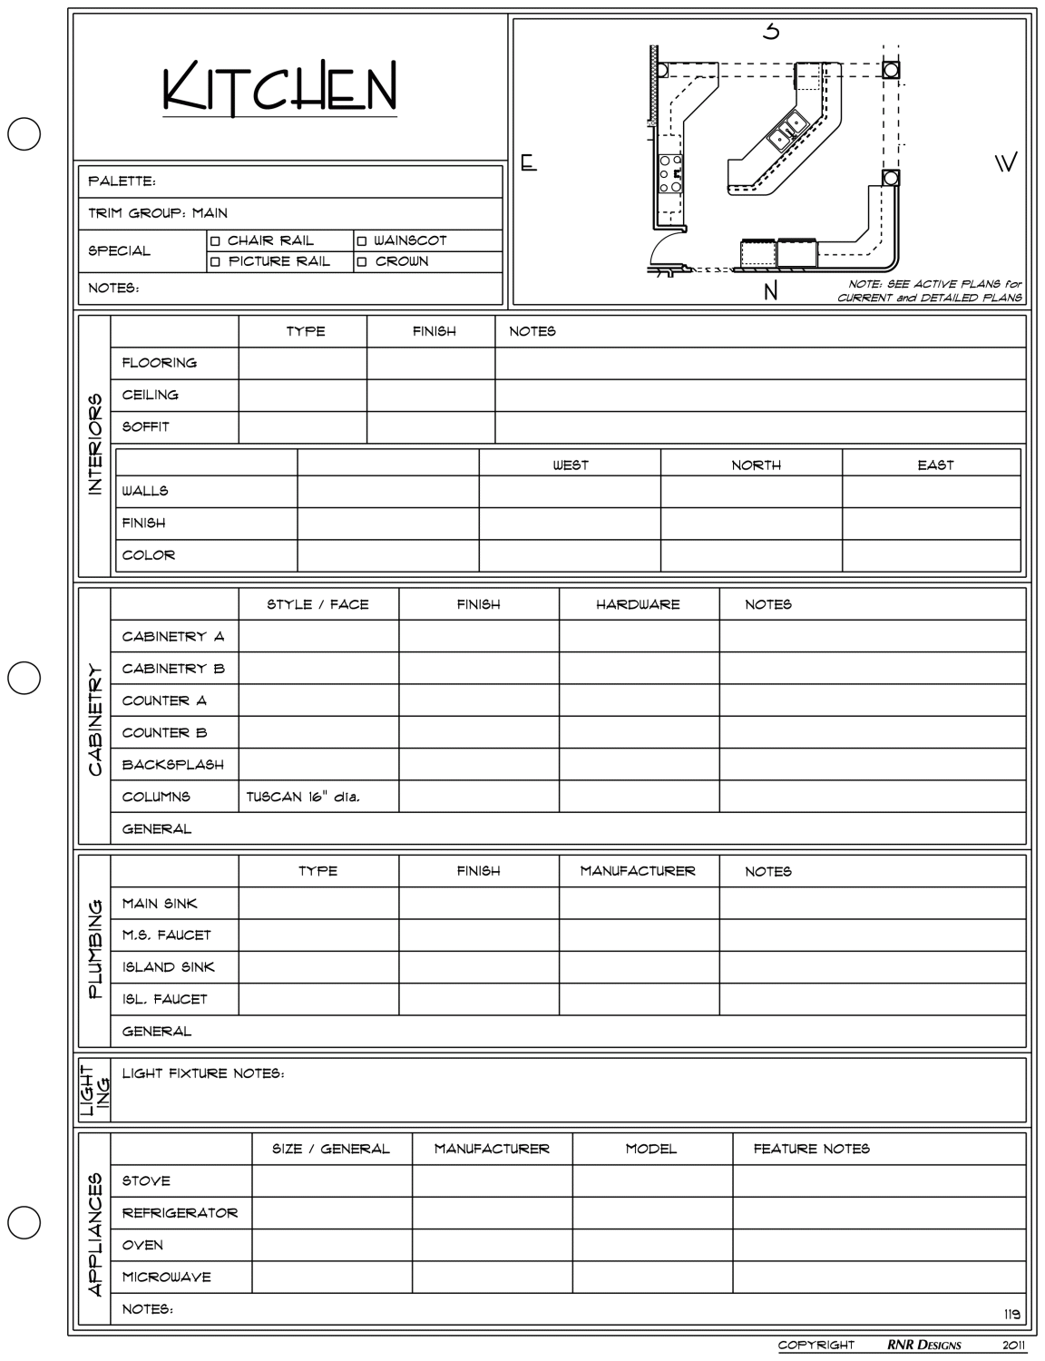
Task: Select the Picture Rail checkbox
Action: 216,262
